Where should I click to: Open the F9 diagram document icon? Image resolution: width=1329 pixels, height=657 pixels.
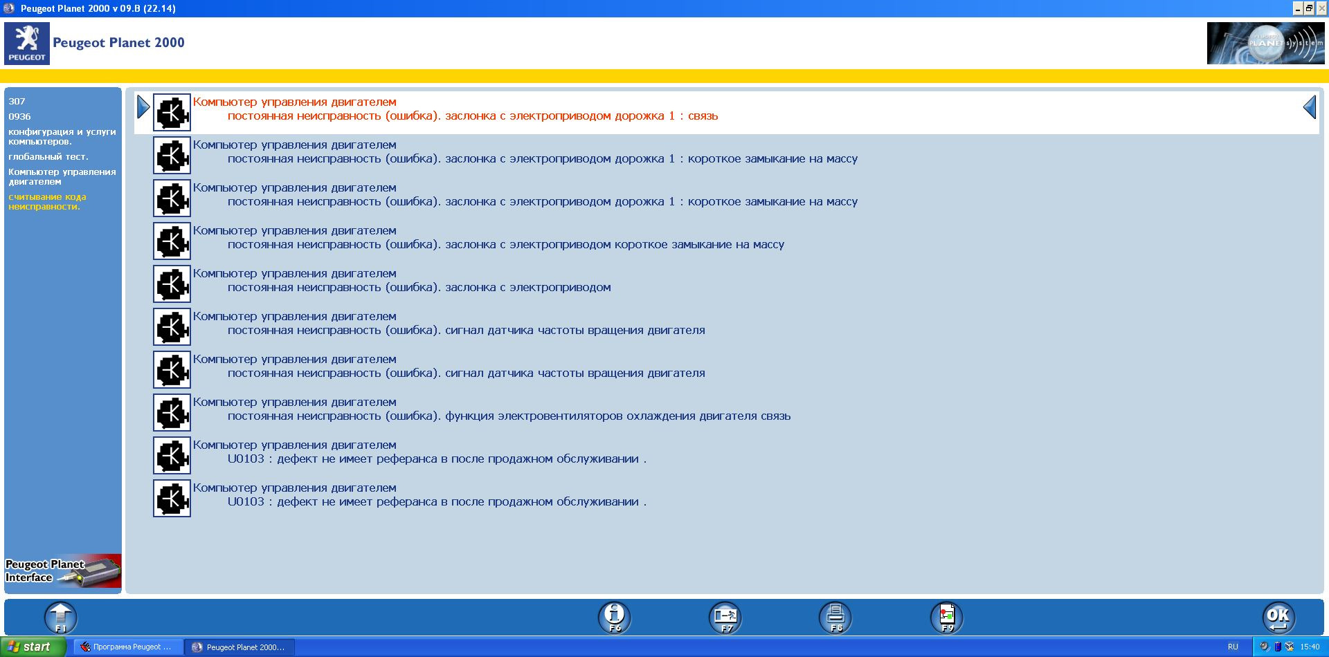click(x=947, y=618)
